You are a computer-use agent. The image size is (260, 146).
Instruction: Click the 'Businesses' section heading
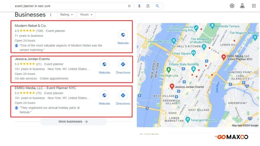pos(30,14)
